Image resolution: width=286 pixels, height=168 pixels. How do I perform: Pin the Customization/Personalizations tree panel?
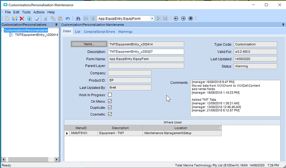56,25
